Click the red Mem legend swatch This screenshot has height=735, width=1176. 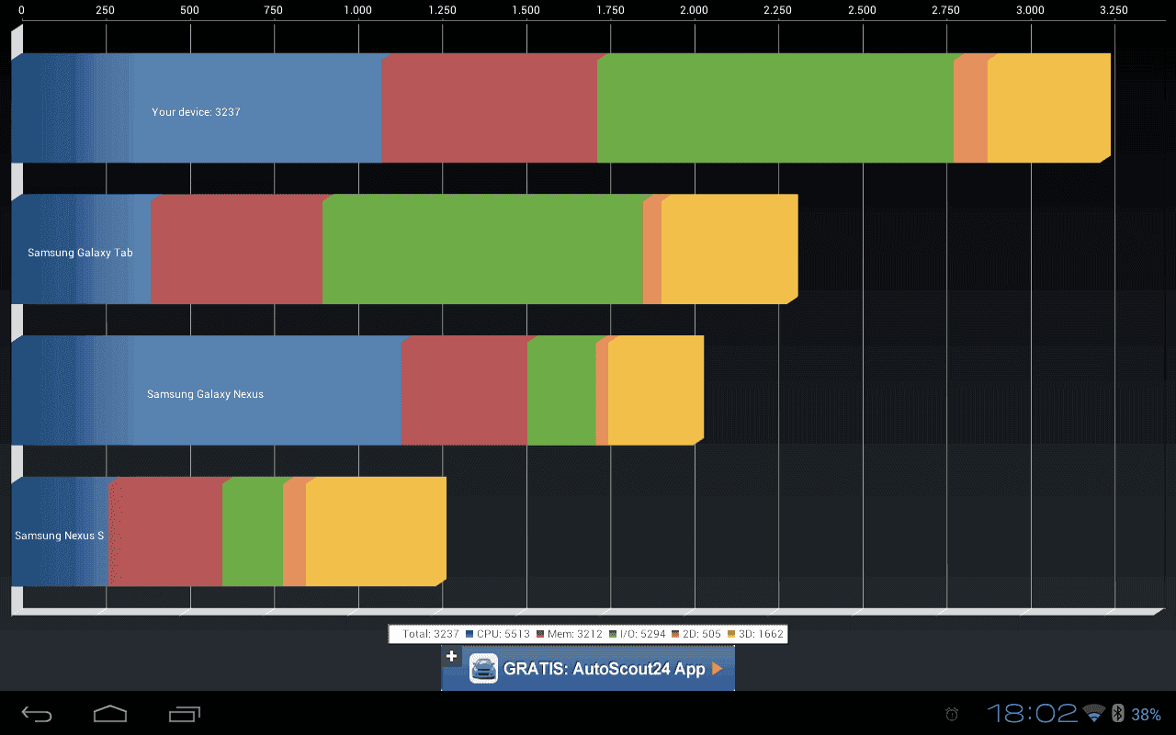pos(541,634)
